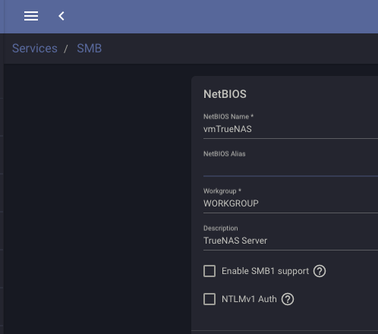378x334 pixels.
Task: Click the 'Description' field label
Action: pos(221,228)
